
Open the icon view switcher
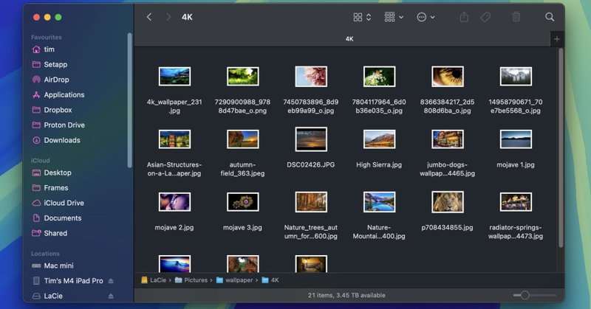click(362, 17)
